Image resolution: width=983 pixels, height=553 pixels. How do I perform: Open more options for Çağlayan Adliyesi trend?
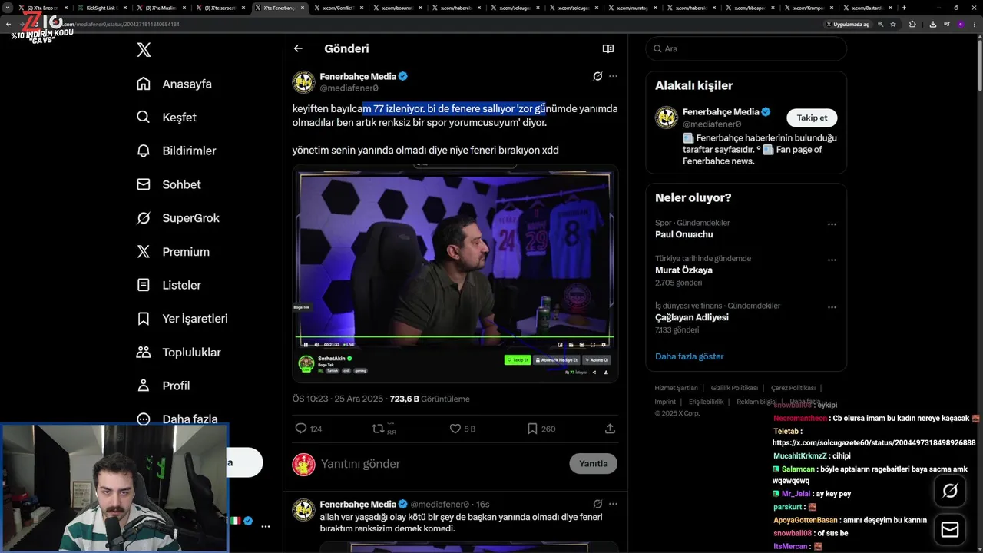832,307
